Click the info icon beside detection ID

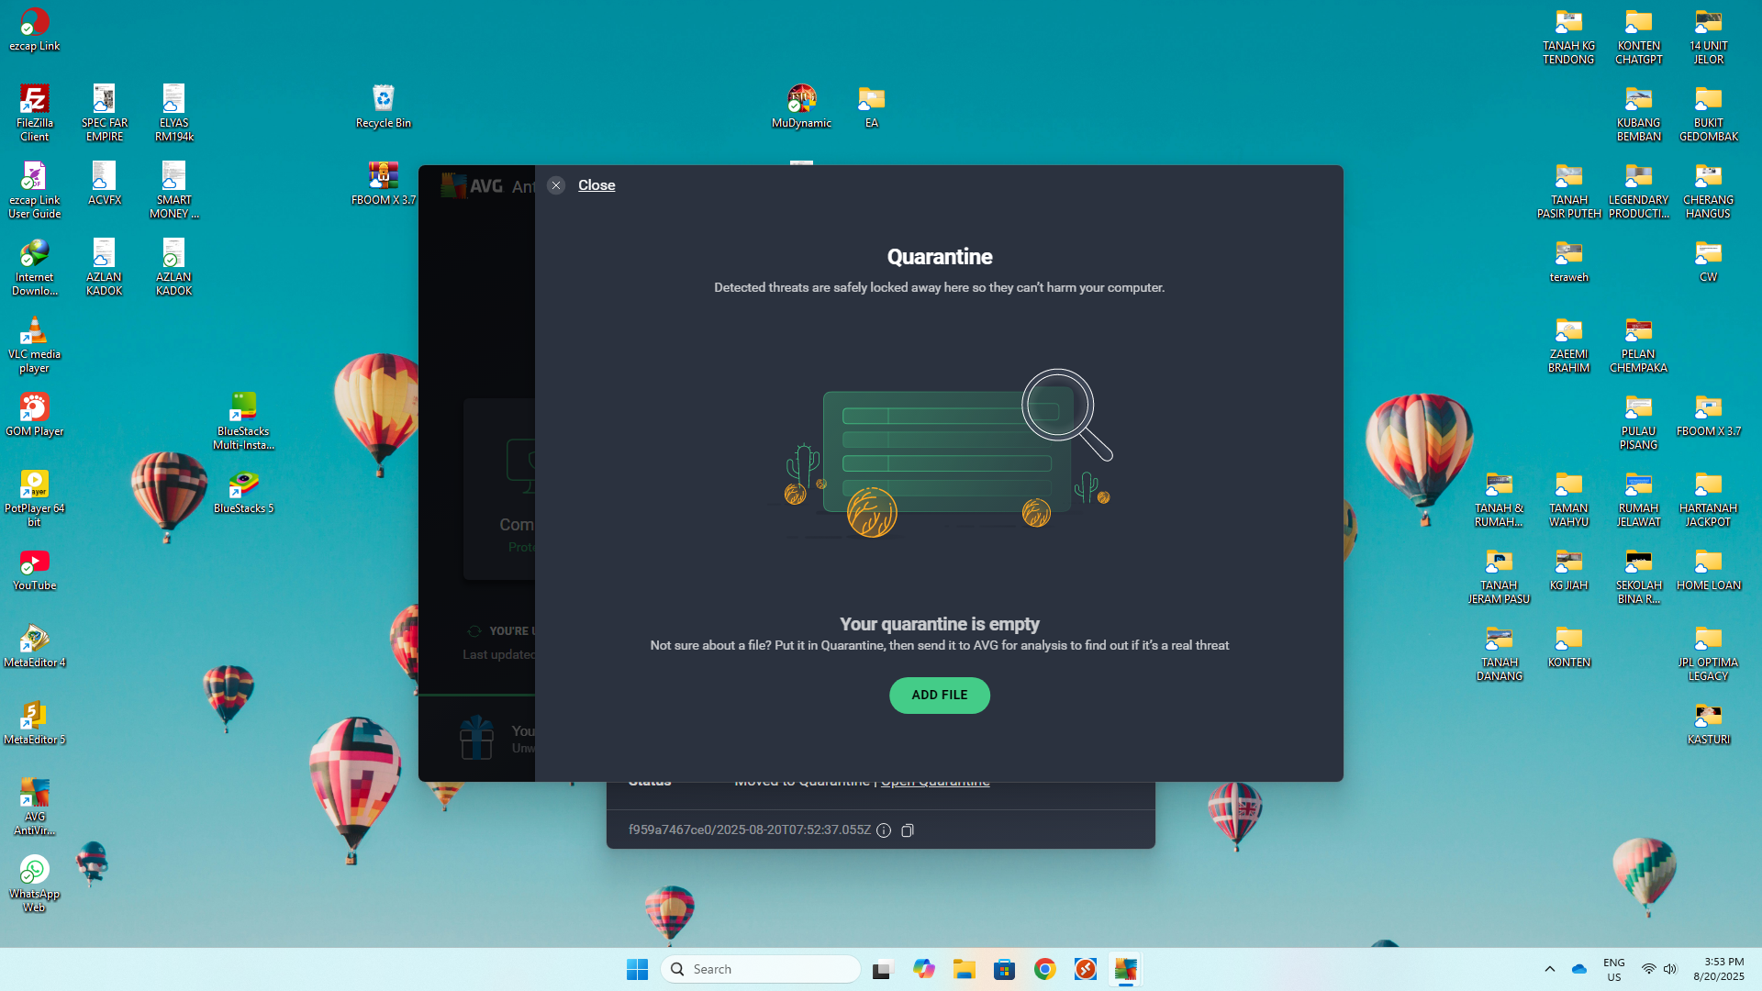click(x=884, y=830)
